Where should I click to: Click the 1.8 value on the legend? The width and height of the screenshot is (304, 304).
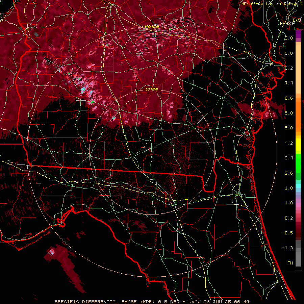289,188
